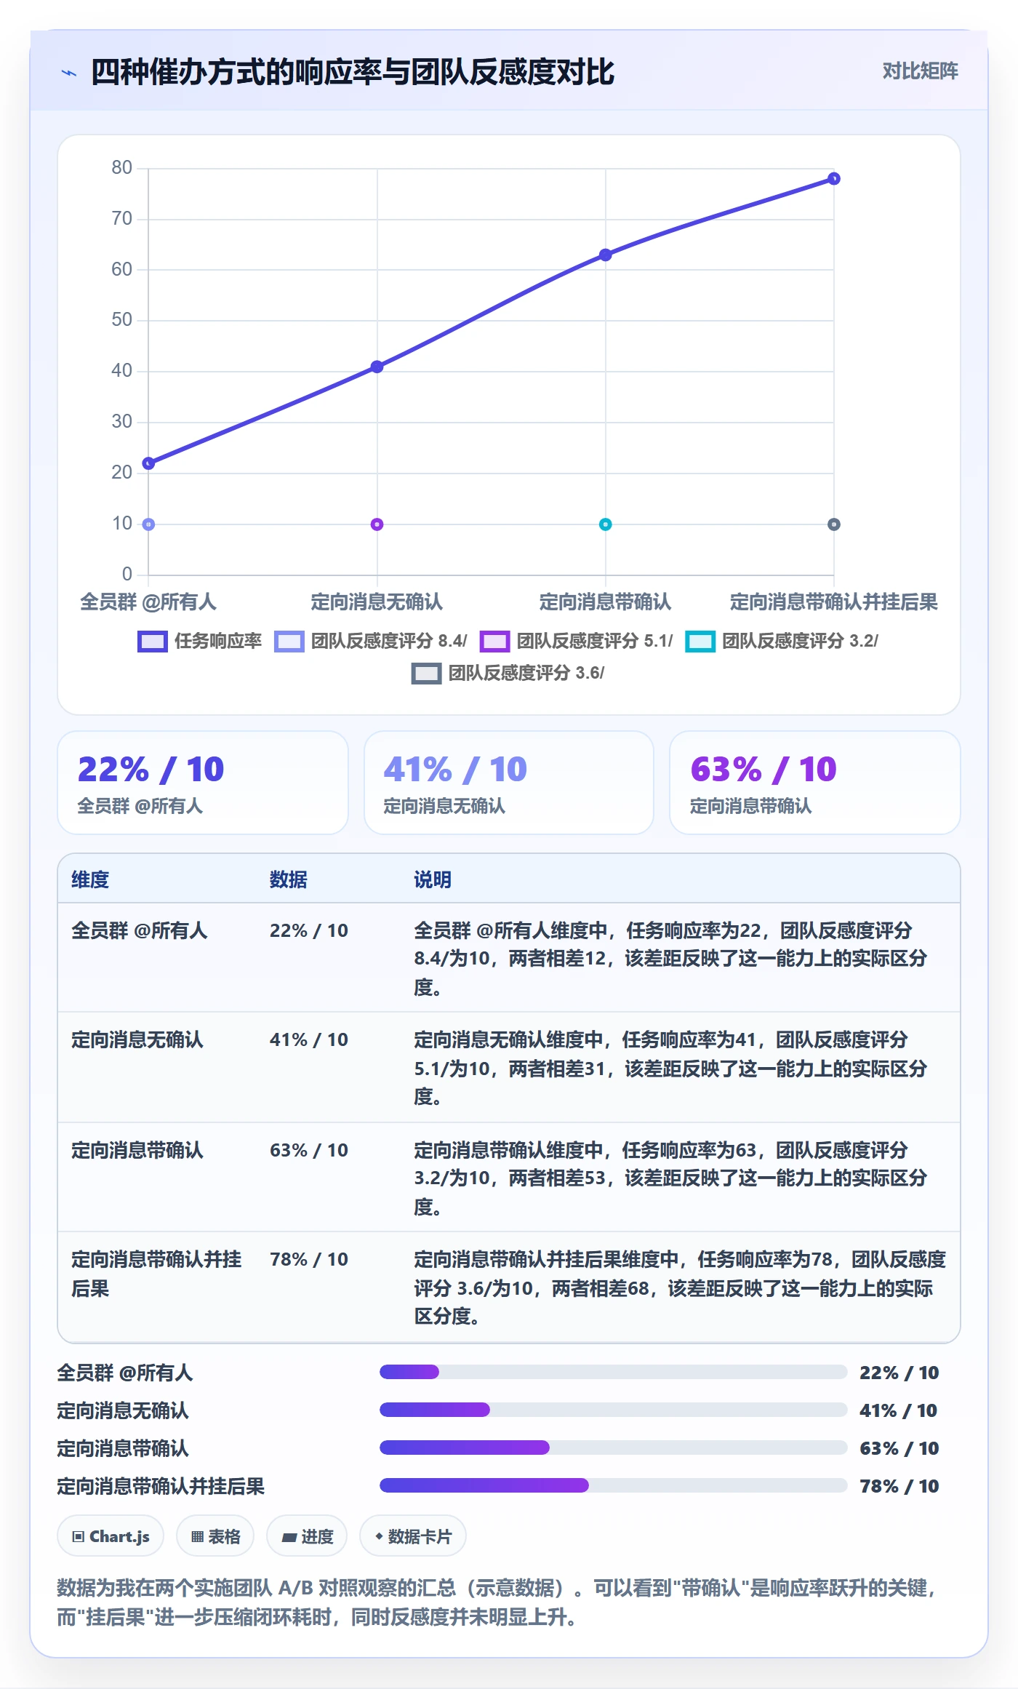Viewport: 1018px width, 1689px height.
Task: Click the 定向消息无确认 progress bar
Action: (x=613, y=1410)
